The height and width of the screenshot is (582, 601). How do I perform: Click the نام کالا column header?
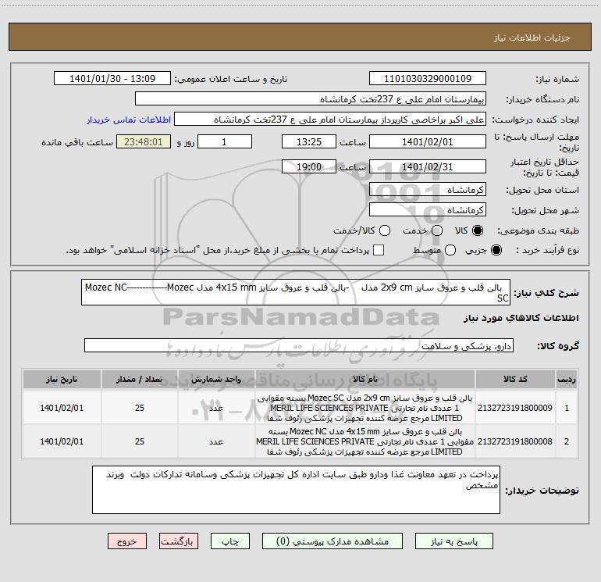[365, 380]
